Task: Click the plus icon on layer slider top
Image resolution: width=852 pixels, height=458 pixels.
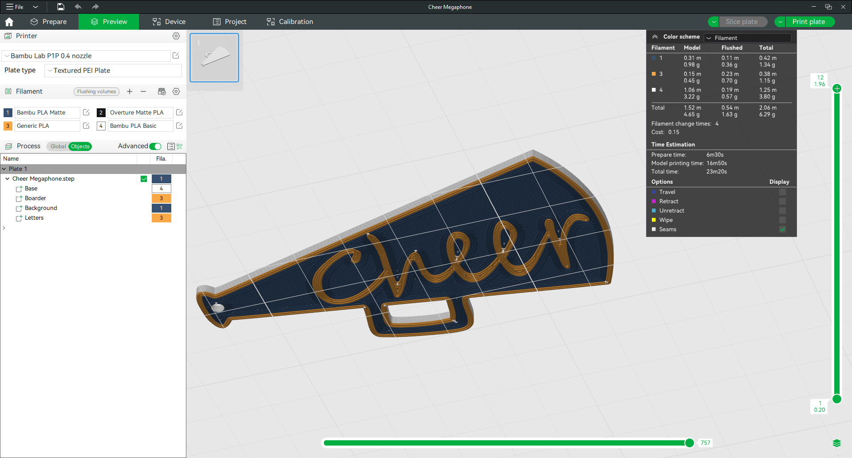Action: [x=837, y=88]
